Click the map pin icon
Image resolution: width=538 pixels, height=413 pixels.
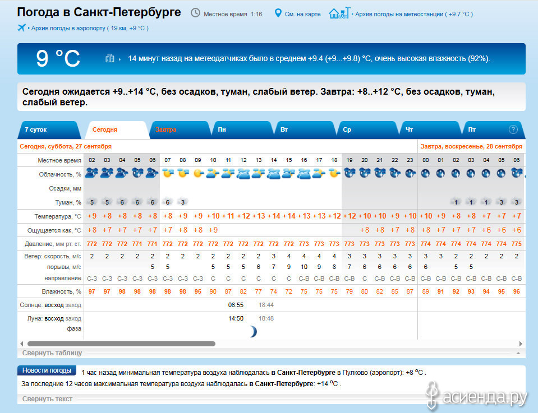tap(278, 13)
